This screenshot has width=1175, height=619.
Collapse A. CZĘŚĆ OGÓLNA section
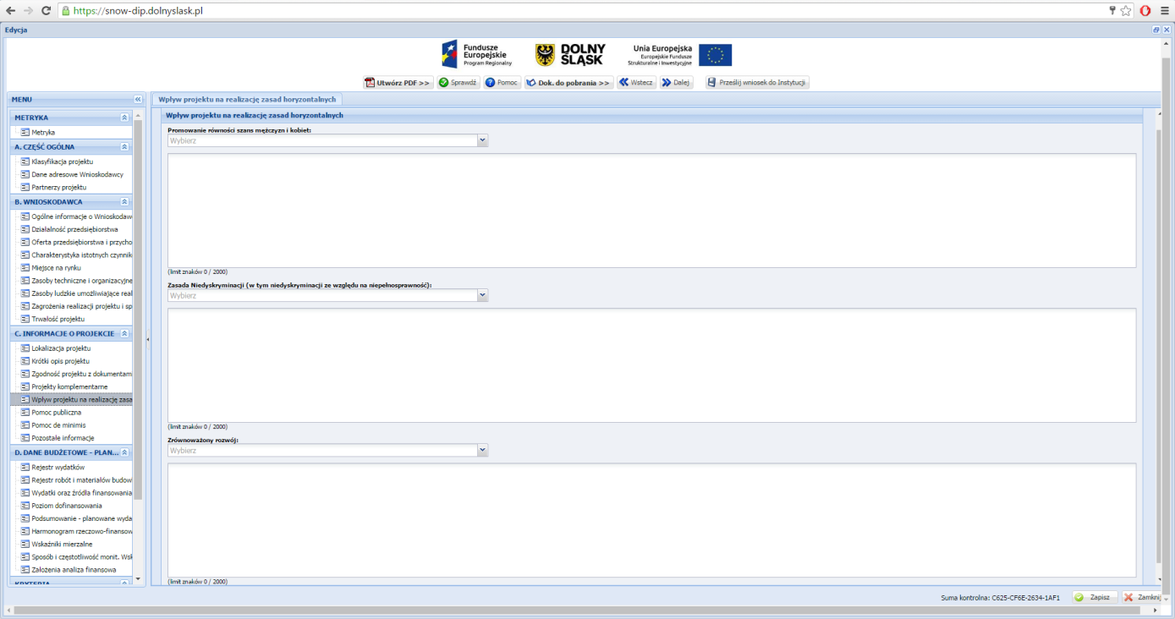pyautogui.click(x=124, y=146)
